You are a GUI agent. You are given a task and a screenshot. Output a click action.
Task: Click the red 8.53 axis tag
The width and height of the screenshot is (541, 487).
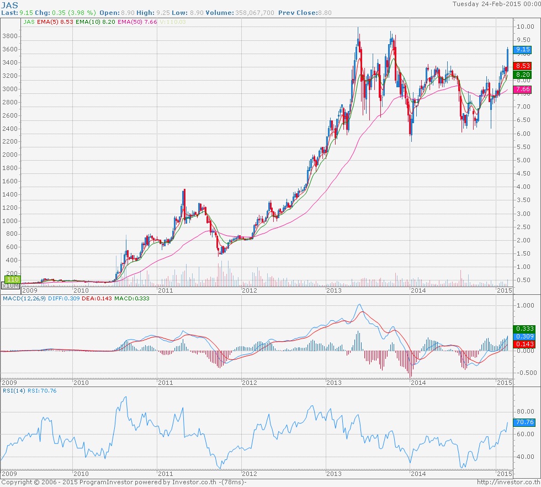(x=523, y=66)
